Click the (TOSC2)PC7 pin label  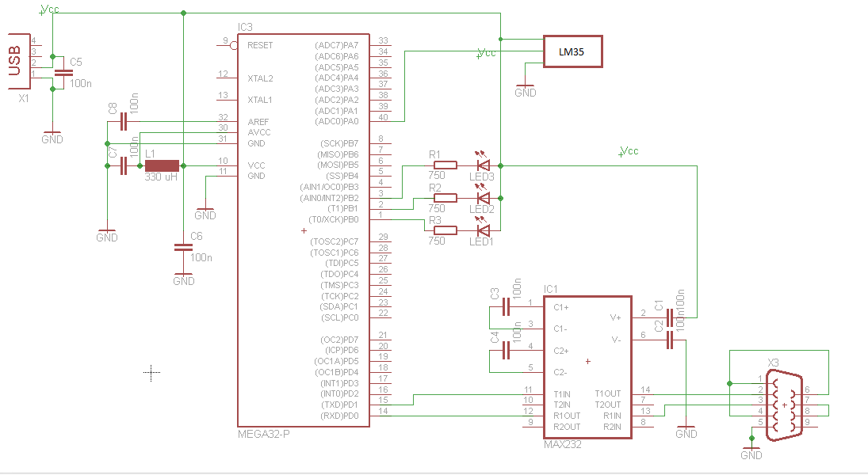tap(335, 241)
